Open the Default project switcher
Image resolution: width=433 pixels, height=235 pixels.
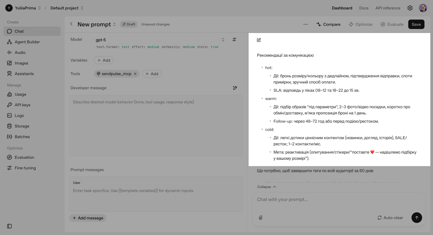(67, 8)
